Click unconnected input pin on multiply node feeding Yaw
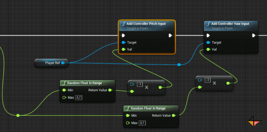Viewport: 267px width, 132px height. pyautogui.click(x=200, y=80)
